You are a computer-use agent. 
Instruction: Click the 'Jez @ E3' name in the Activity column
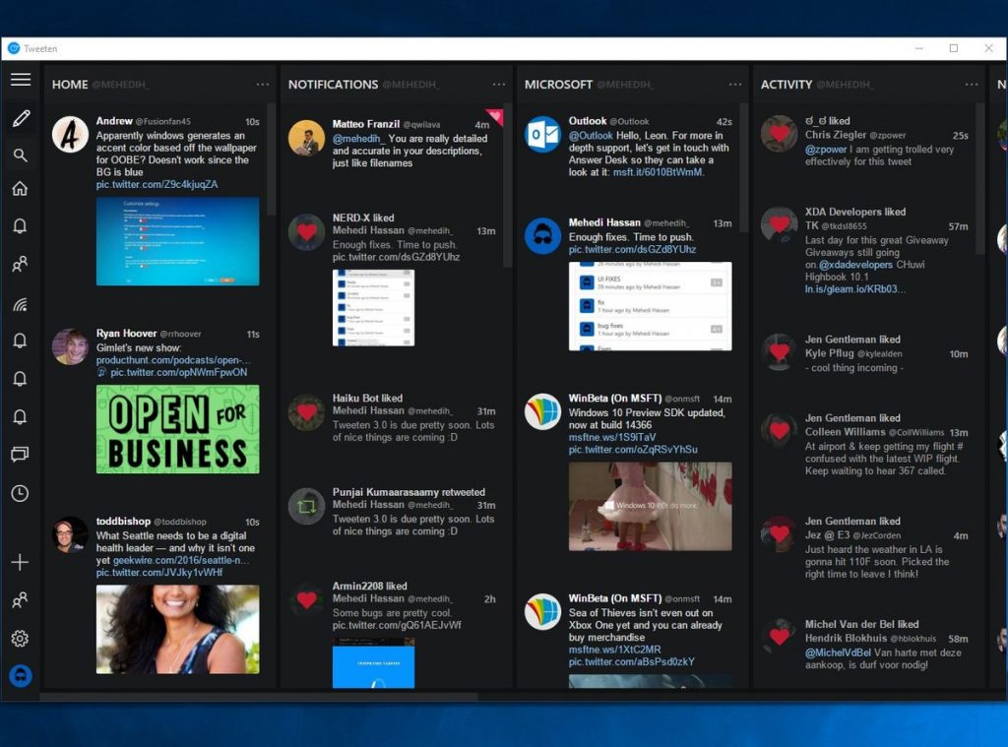click(827, 534)
